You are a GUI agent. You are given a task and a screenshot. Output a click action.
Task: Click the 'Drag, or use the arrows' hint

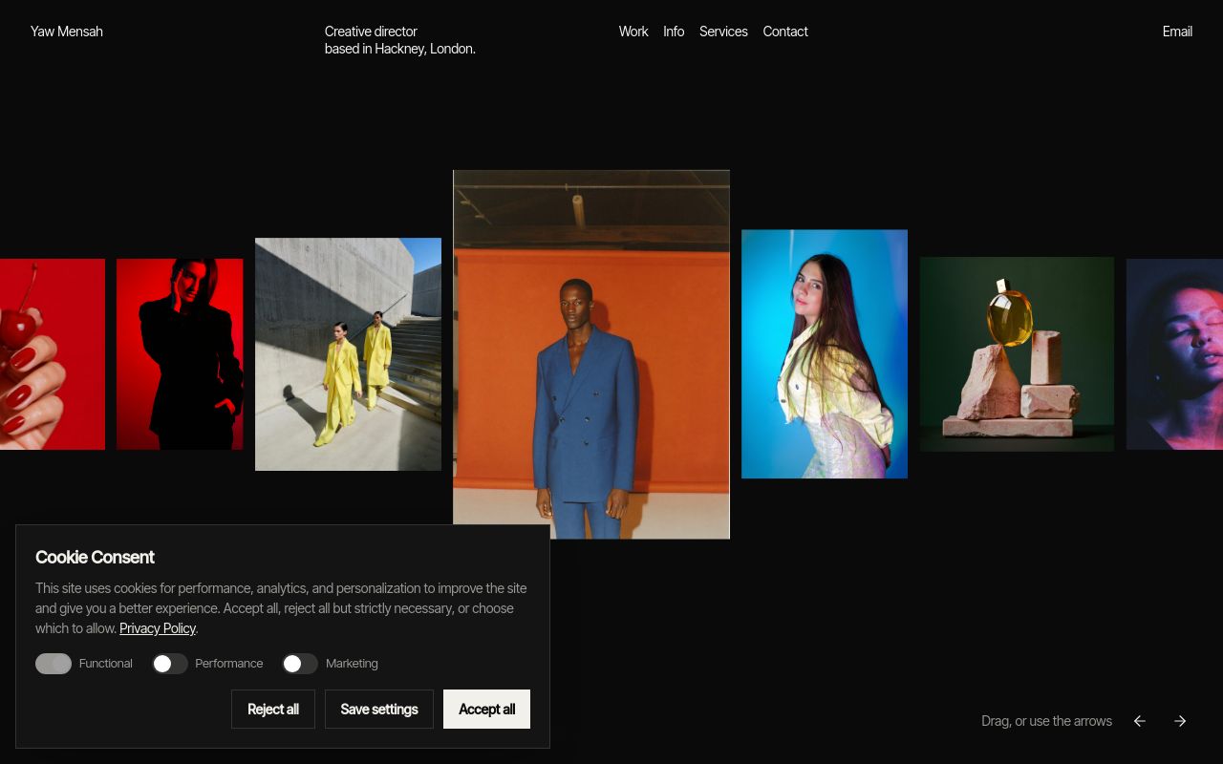[1046, 721]
